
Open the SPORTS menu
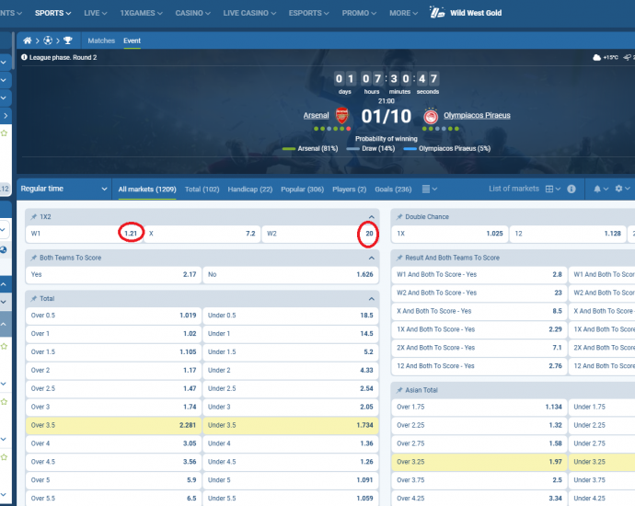[x=52, y=13]
